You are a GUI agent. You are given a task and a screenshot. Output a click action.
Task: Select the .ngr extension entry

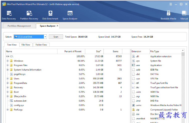(x=138, y=96)
